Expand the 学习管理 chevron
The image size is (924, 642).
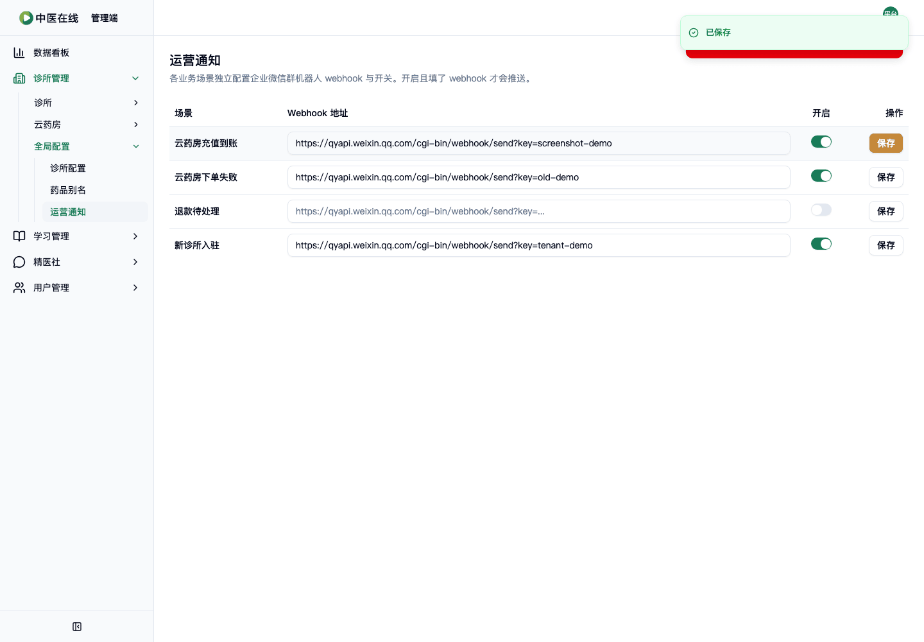[135, 236]
